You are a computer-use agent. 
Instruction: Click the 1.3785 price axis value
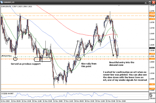point(152,11)
